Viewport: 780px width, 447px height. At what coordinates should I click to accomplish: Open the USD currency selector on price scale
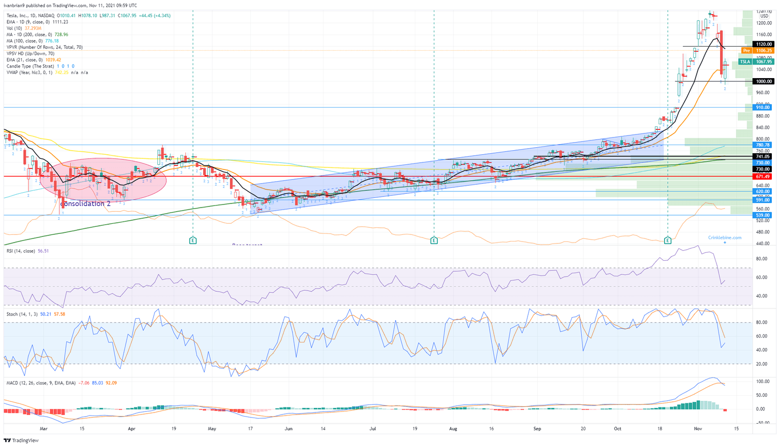point(764,16)
